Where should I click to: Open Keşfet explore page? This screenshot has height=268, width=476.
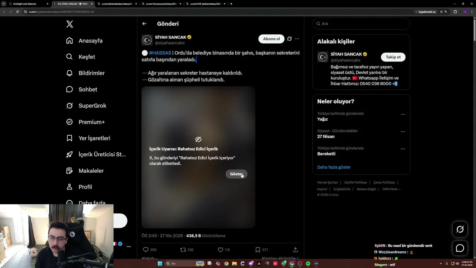coord(81,57)
